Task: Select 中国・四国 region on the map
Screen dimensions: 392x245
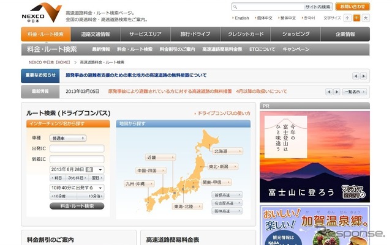Action: (151, 170)
